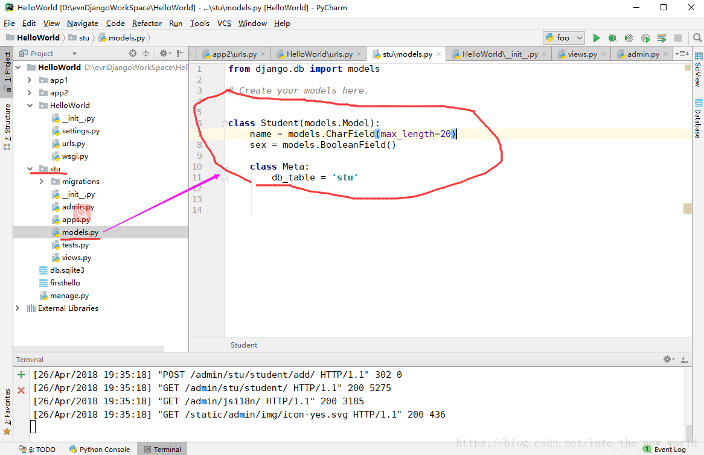Image resolution: width=704 pixels, height=455 pixels.
Task: Open the Refactor menu
Action: (147, 24)
